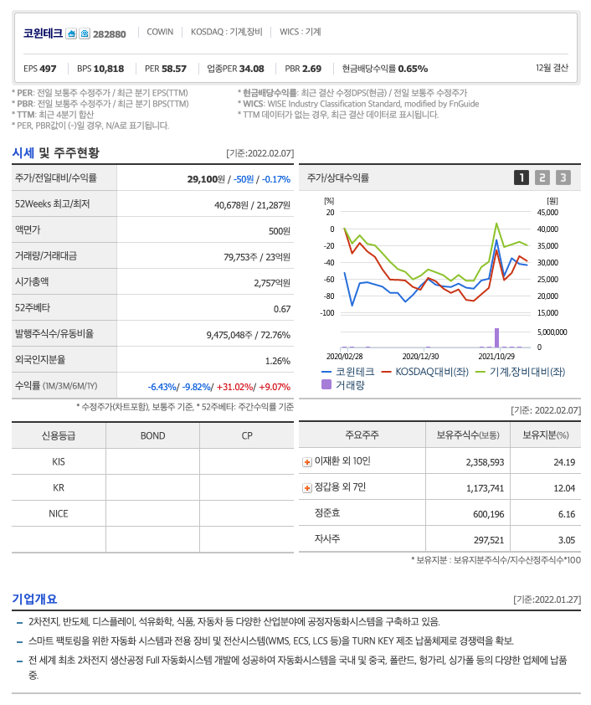Click the 액면가 500원 value
This screenshot has width=591, height=705.
(279, 231)
